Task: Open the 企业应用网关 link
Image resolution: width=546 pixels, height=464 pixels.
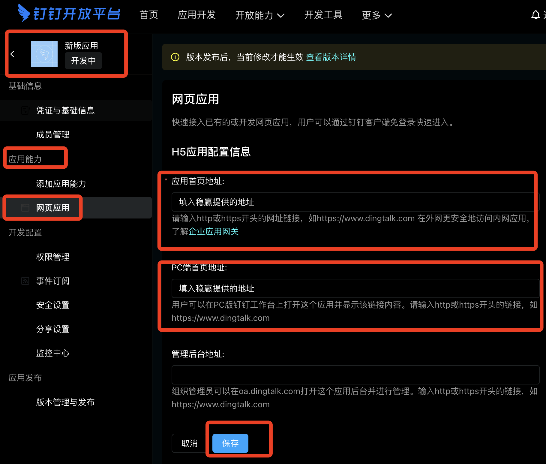Action: (214, 231)
